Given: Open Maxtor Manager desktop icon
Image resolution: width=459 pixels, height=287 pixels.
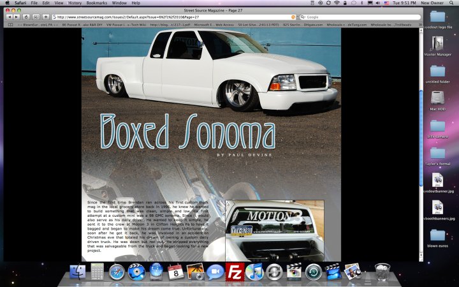Looking at the screenshot, I should [437, 44].
